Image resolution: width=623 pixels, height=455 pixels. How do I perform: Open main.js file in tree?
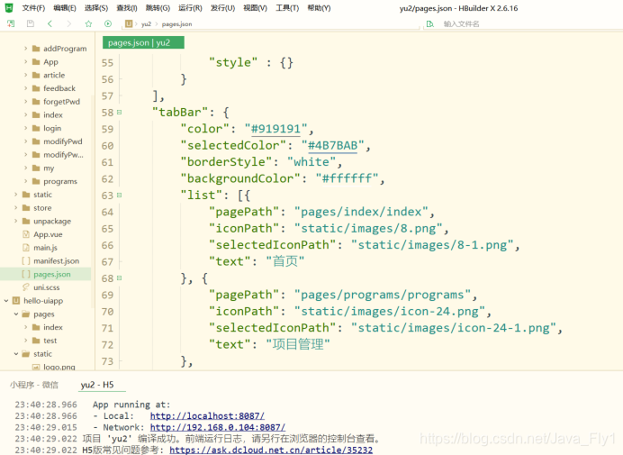click(x=45, y=248)
